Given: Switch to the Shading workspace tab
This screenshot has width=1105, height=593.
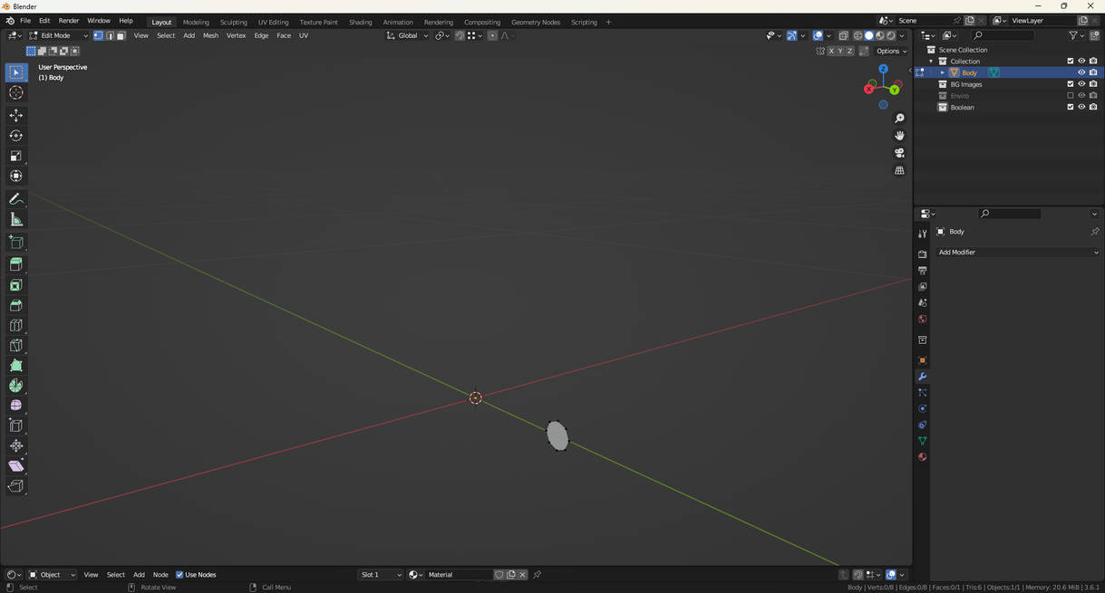Looking at the screenshot, I should (x=361, y=22).
